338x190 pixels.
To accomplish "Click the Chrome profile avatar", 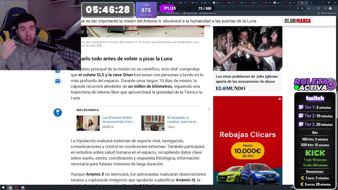I will coord(330,8).
